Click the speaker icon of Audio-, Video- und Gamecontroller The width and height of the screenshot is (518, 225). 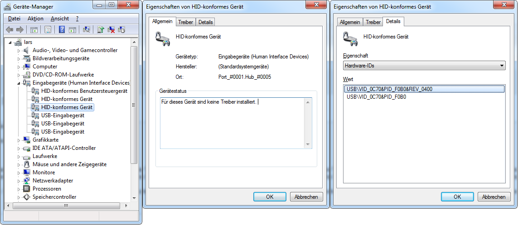coord(26,50)
